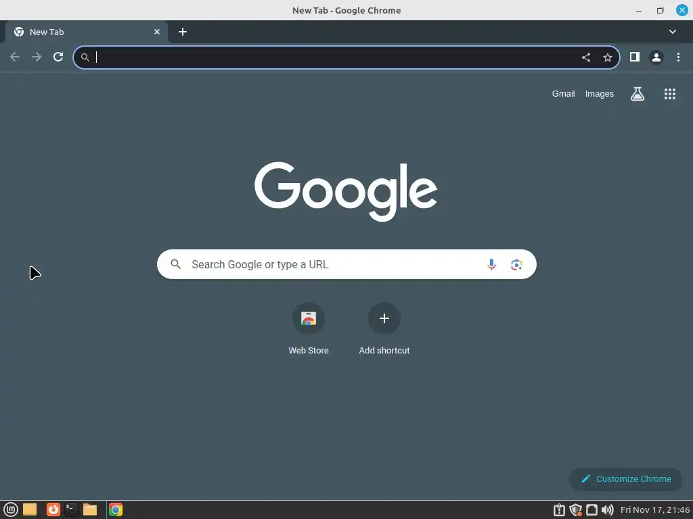Click the Google logo
Screen dimensions: 693x519
pyautogui.click(x=346, y=191)
